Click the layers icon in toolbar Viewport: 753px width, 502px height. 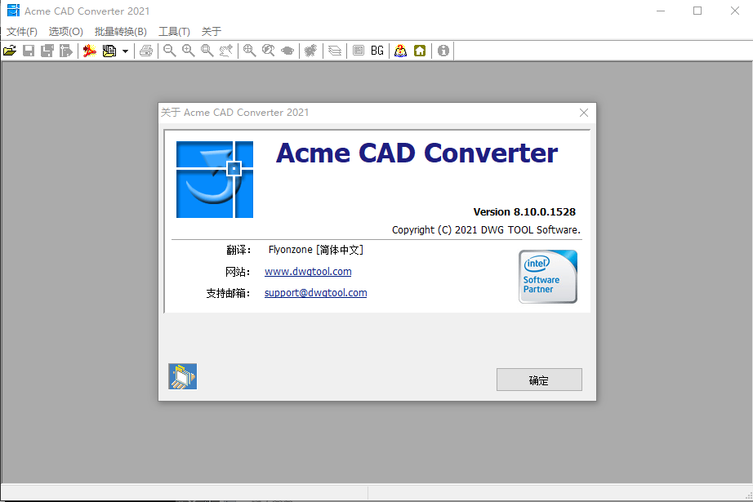335,51
